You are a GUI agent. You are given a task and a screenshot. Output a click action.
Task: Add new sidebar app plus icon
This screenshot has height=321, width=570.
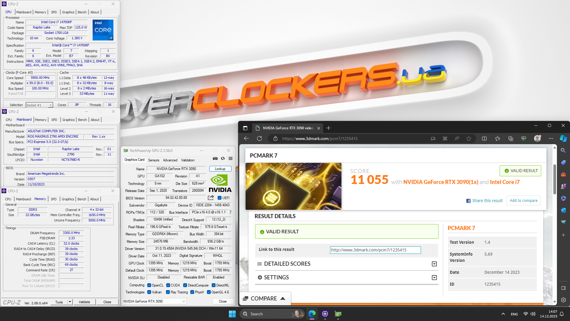pyautogui.click(x=563, y=235)
